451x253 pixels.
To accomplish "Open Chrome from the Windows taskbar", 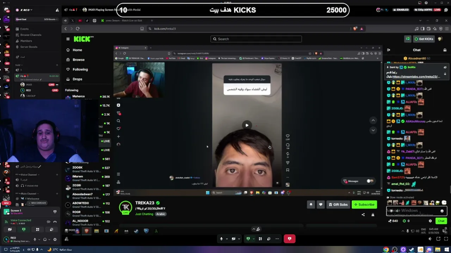I will pyautogui.click(x=386, y=250).
